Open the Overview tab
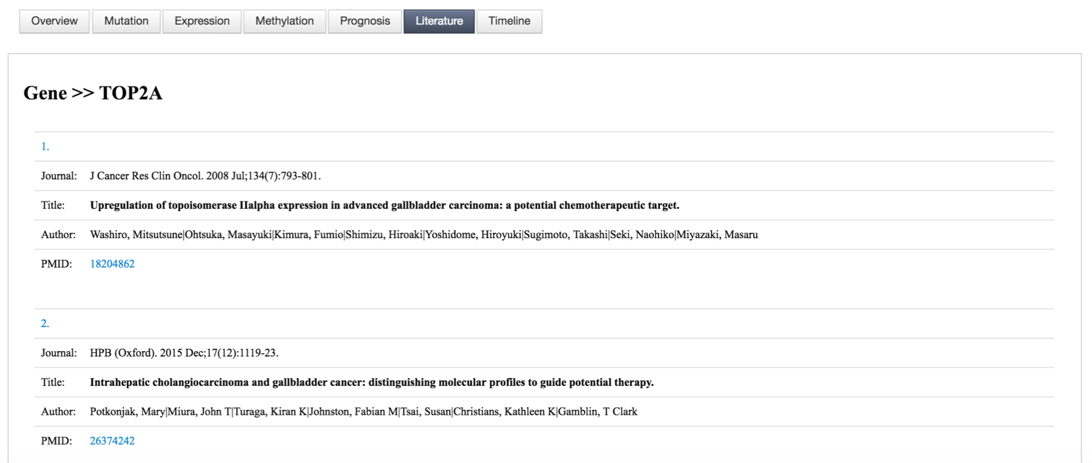 click(54, 21)
